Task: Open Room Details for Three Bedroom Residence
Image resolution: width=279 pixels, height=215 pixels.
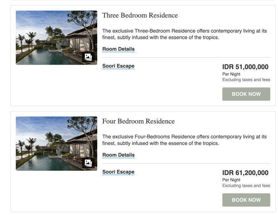Action: (118, 49)
